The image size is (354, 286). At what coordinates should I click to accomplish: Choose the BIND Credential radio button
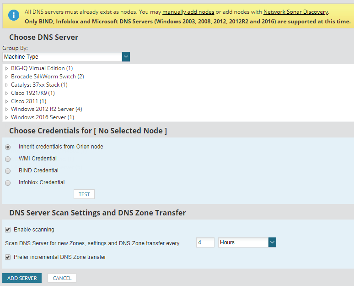coord(8,171)
